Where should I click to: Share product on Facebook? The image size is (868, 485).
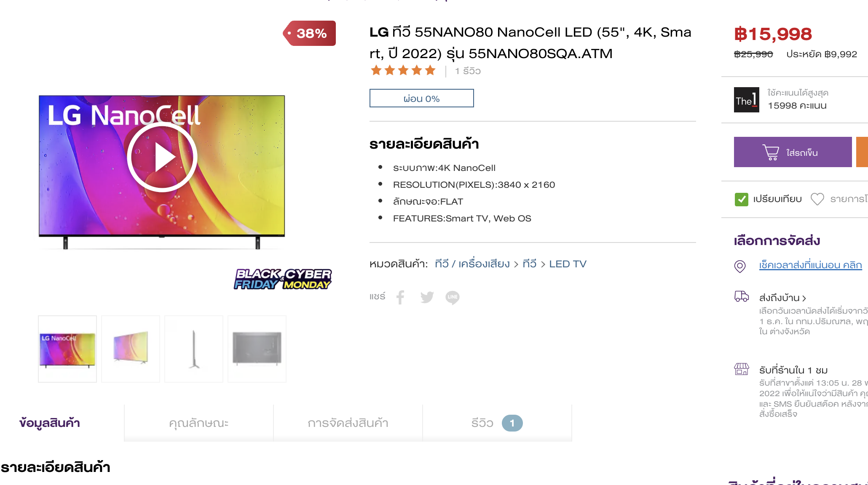(x=400, y=297)
